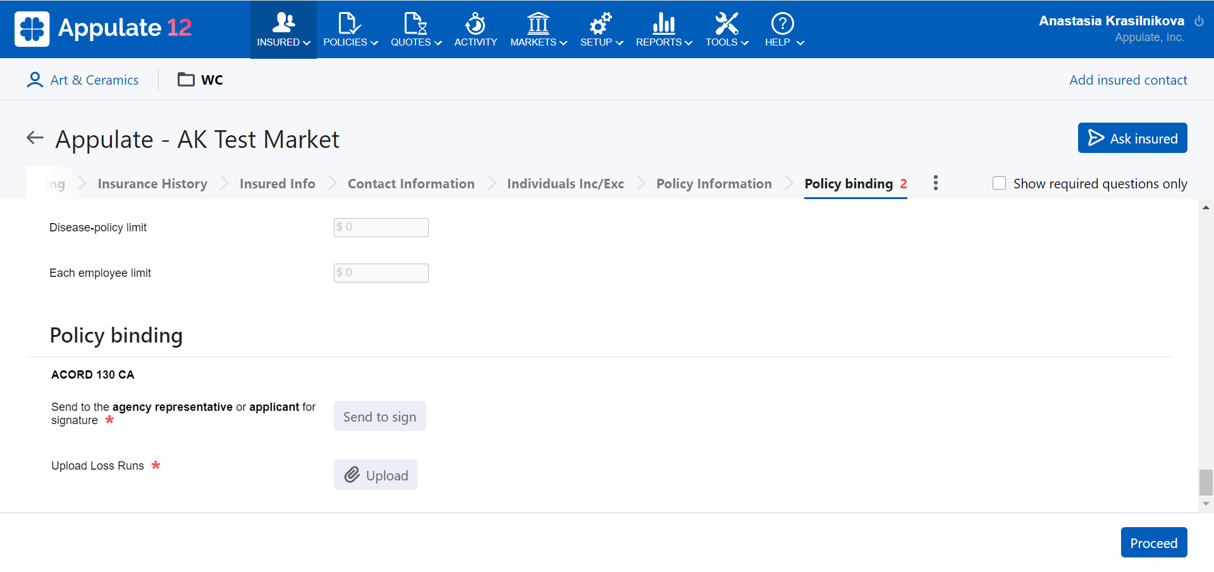This screenshot has width=1214, height=572.
Task: Click the Appulate clover logo icon
Action: [x=32, y=29]
